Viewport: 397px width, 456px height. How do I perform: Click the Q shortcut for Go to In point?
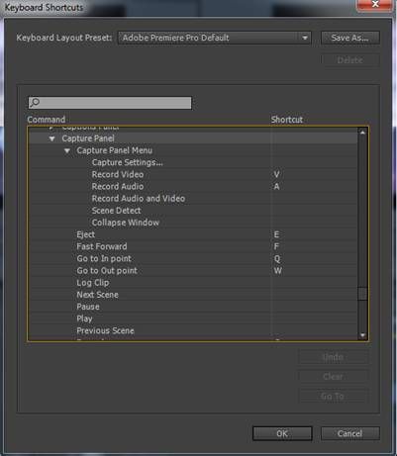tap(277, 259)
